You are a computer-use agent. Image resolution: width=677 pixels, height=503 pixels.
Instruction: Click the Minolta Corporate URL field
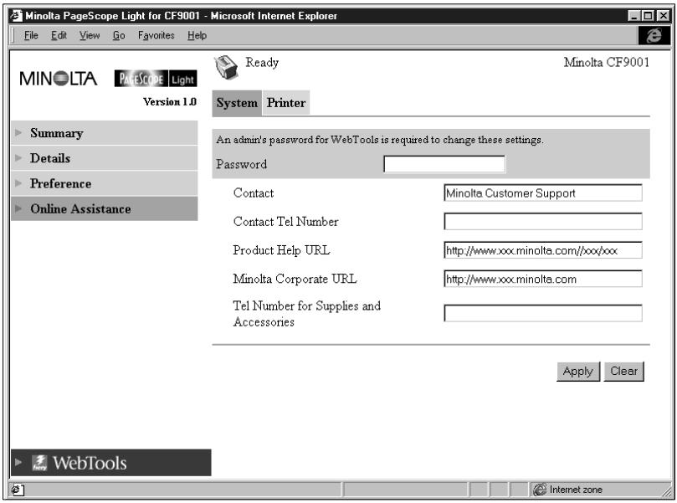[x=543, y=279]
